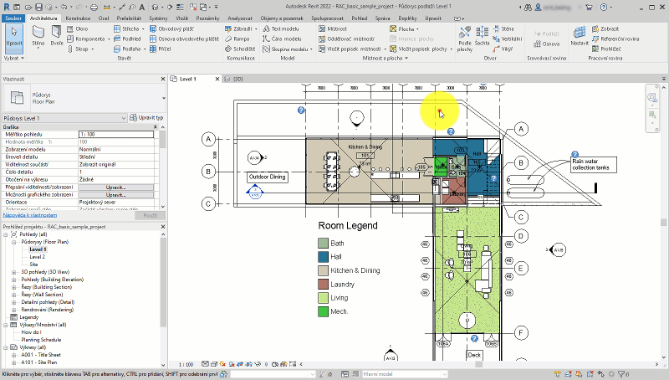Toggle Select Pinned Elements in status bar
The image size is (669, 380).
[x=579, y=374]
